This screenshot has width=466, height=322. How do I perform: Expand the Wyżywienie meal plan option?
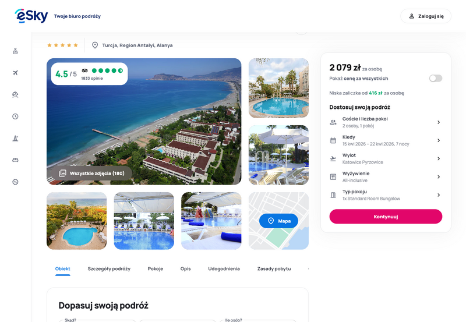[x=386, y=177]
